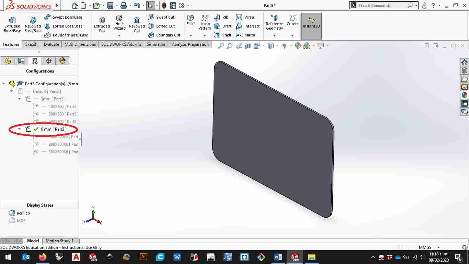Launch the Hole Wizard

click(119, 23)
